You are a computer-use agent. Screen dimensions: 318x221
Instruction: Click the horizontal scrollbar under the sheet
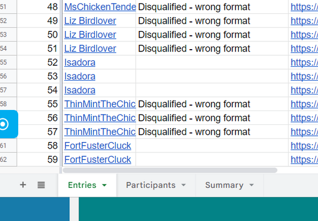[x=170, y=170]
